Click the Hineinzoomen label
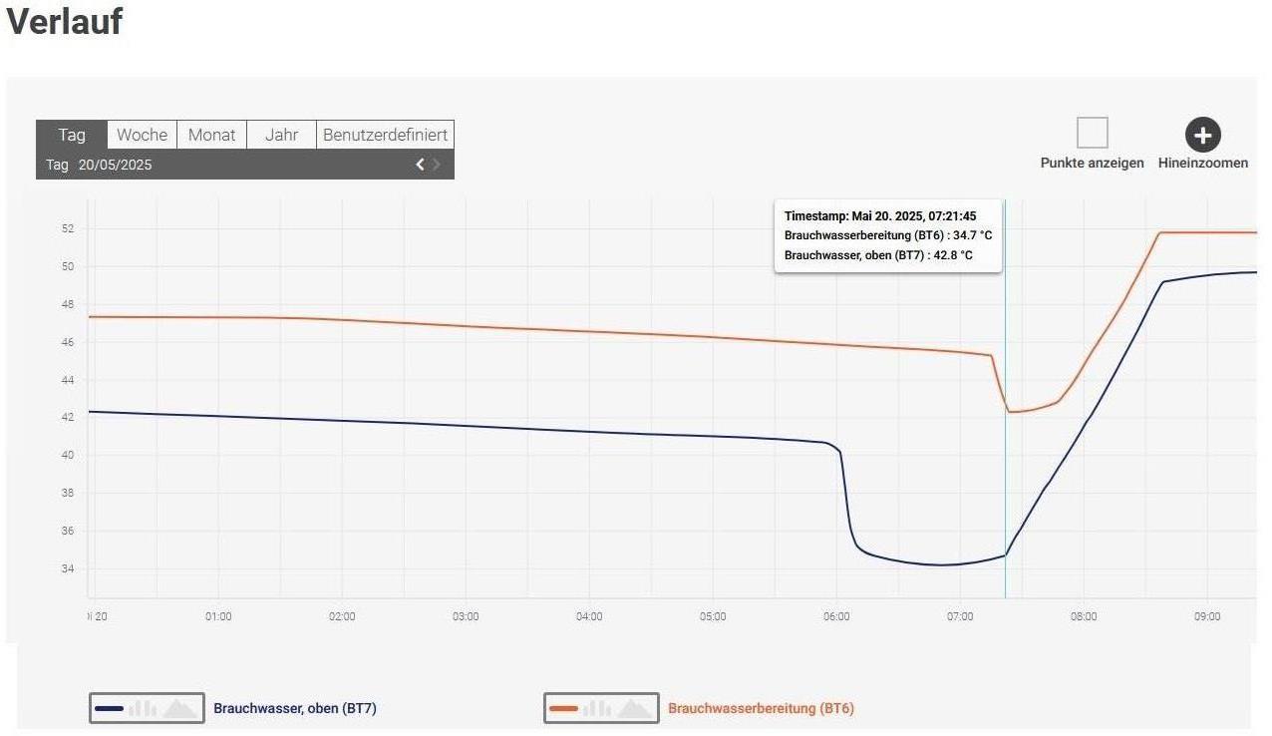1272x736 pixels. (x=1202, y=163)
